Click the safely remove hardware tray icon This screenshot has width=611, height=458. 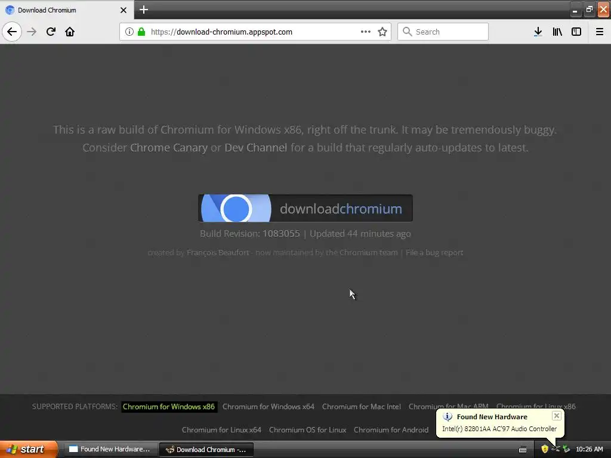(x=566, y=449)
